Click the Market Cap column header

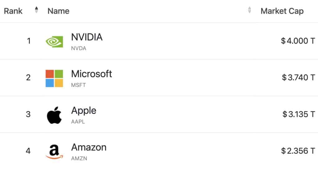tap(282, 11)
